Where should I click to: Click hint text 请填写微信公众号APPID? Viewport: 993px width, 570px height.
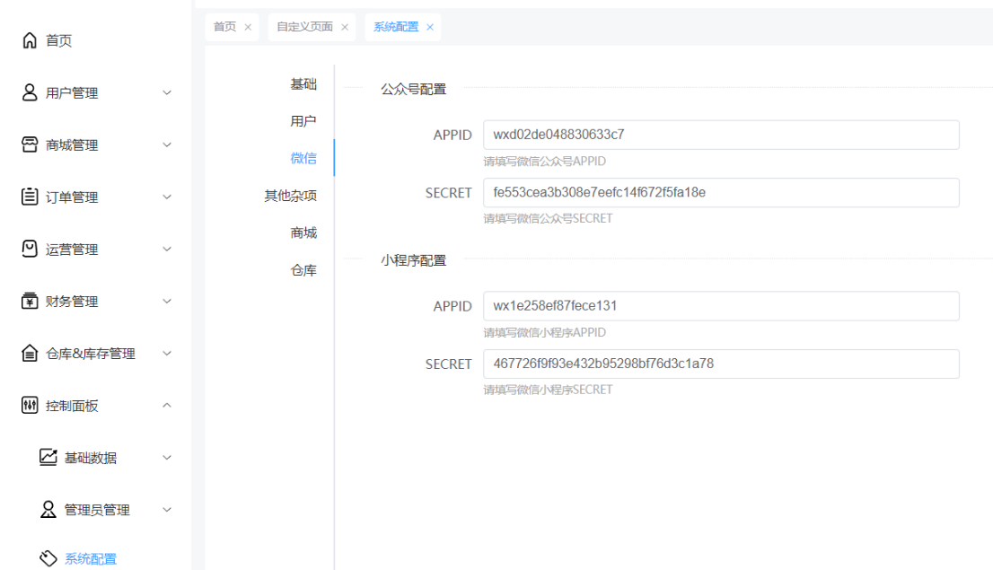[x=545, y=162]
